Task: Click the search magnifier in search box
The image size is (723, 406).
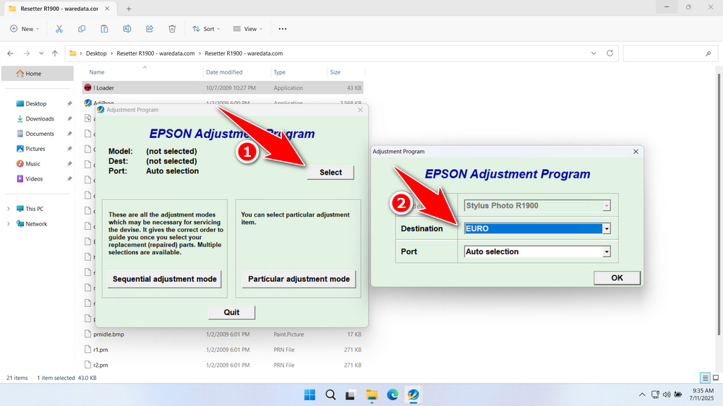Action: pos(709,53)
